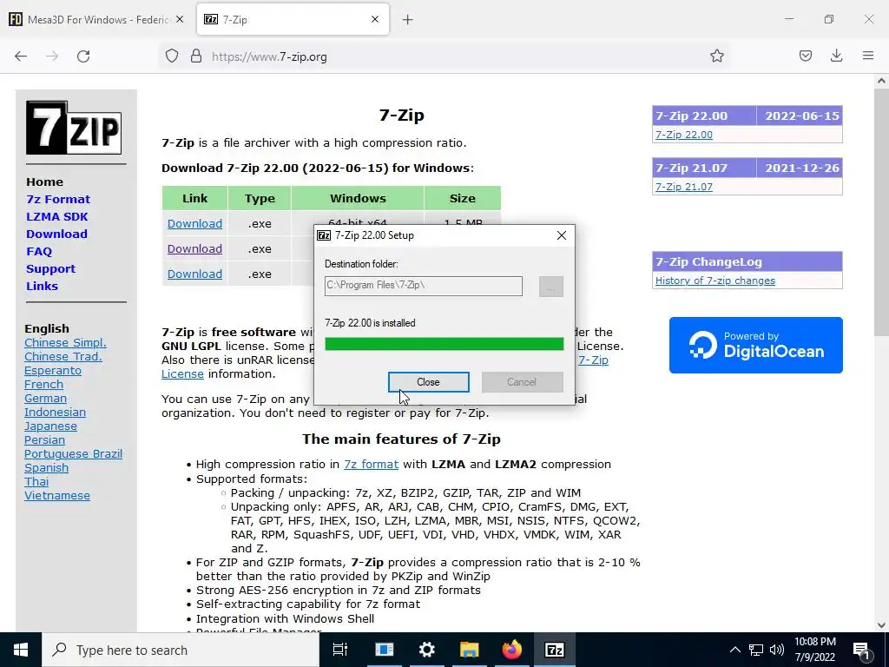Image resolution: width=889 pixels, height=667 pixels.
Task: Open the 7z format link in features
Action: (371, 464)
